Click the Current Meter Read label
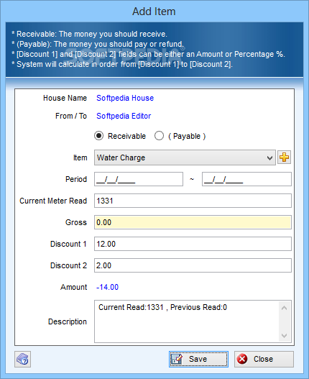Viewport: 309px width, 379px height. [x=53, y=201]
